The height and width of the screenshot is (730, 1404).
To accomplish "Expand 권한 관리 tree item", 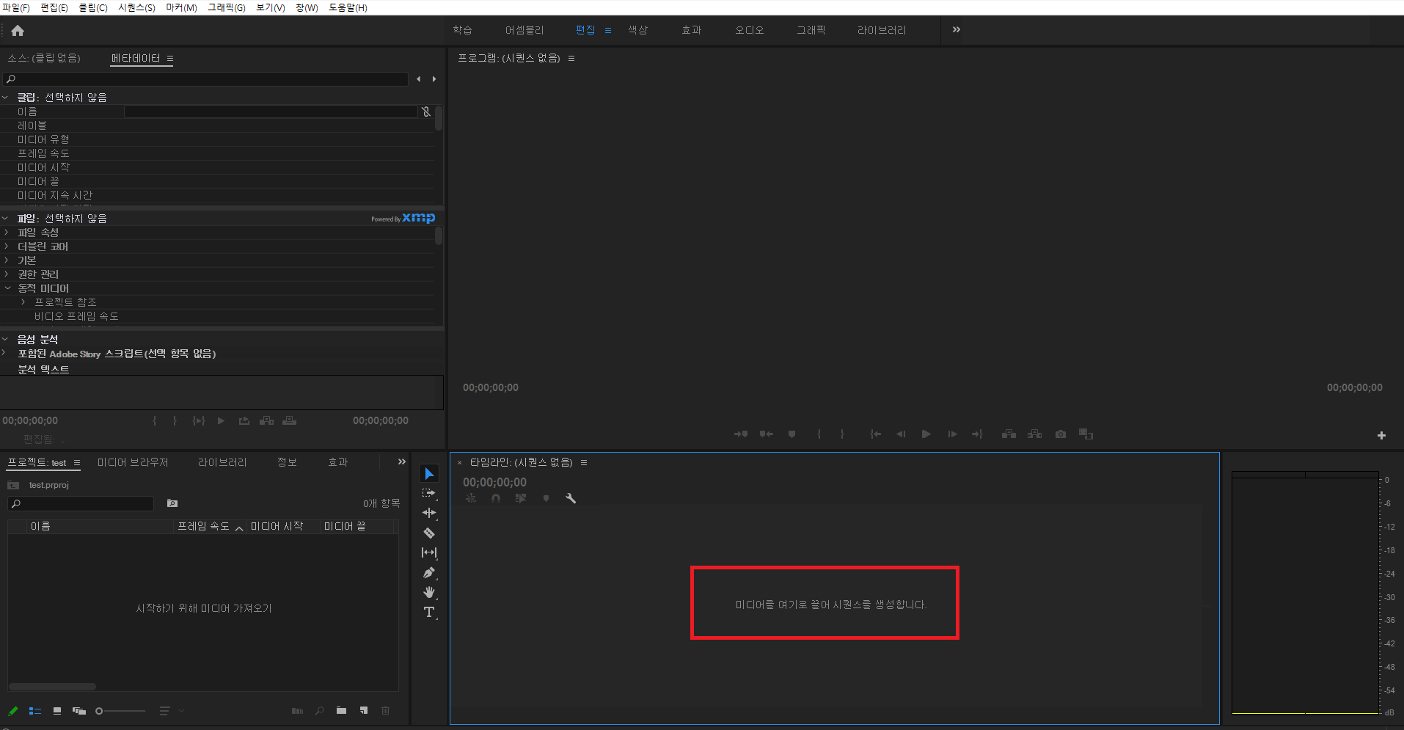I will click(x=7, y=274).
